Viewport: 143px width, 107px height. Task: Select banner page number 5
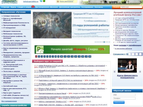click(47, 56)
